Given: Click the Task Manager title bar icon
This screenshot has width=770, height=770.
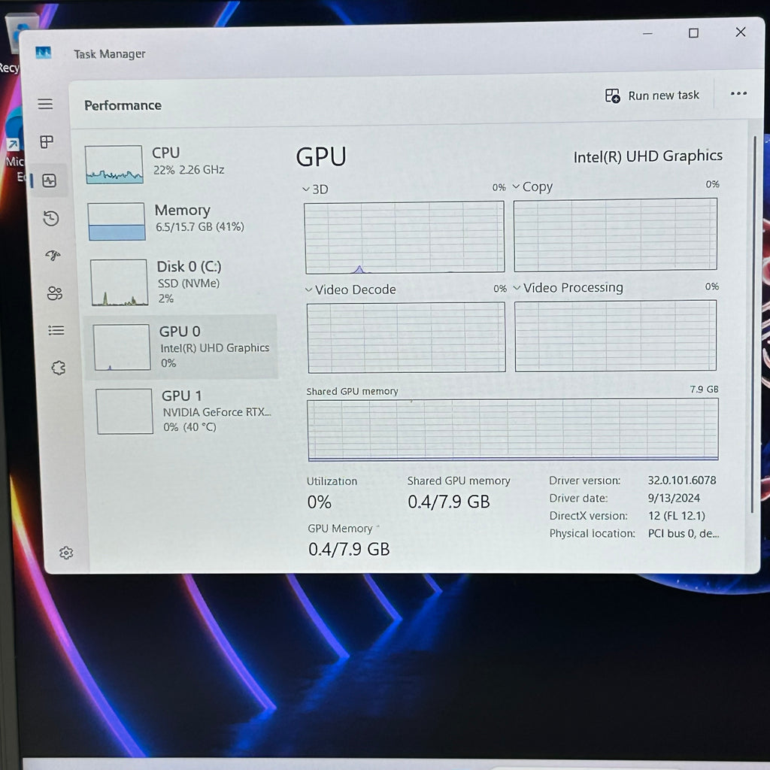Looking at the screenshot, I should 43,53.
